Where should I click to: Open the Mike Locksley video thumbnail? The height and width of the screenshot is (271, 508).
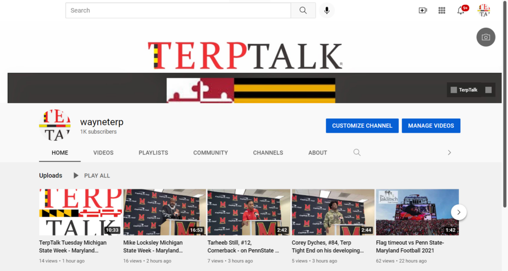pos(165,212)
